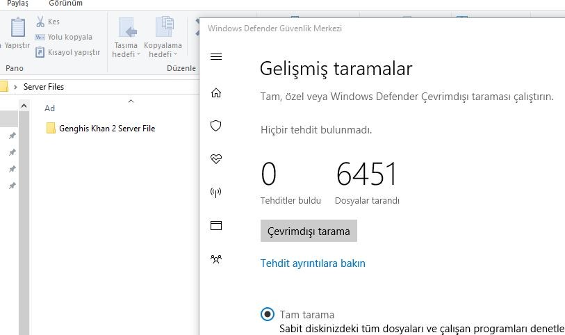Click scroll-up arrow of Explorer navigation pane
This screenshot has width=565, height=335.
[24, 106]
